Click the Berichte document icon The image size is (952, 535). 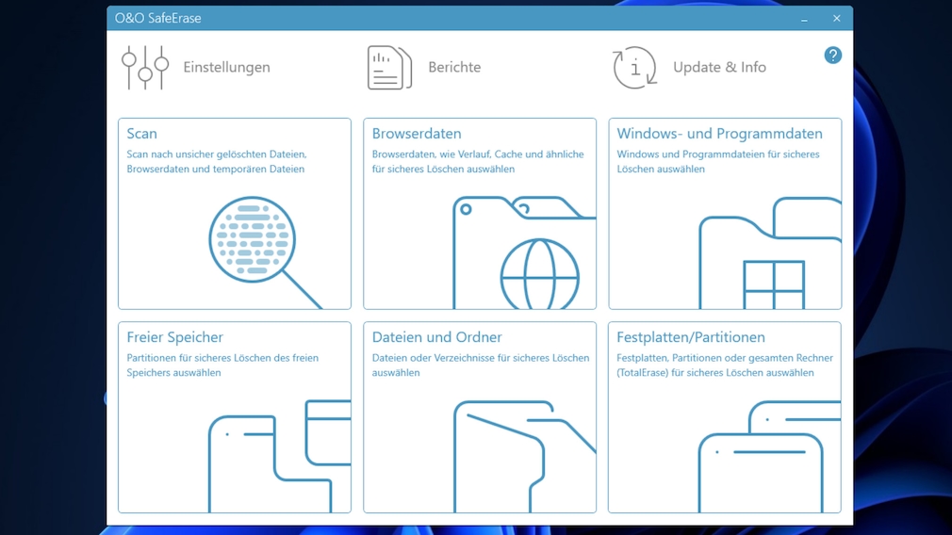[x=390, y=67]
